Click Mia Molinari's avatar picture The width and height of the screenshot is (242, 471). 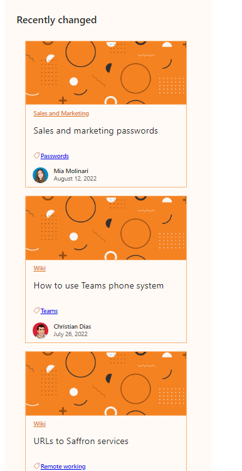41,175
